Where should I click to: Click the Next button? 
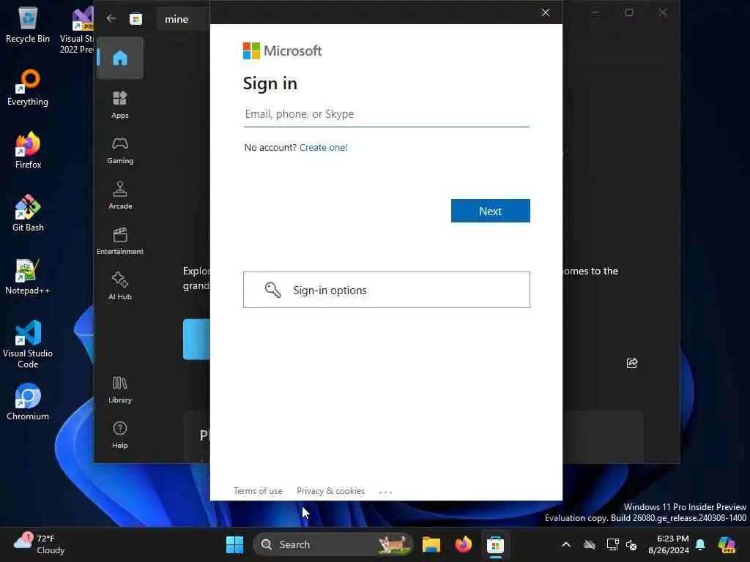[490, 211]
